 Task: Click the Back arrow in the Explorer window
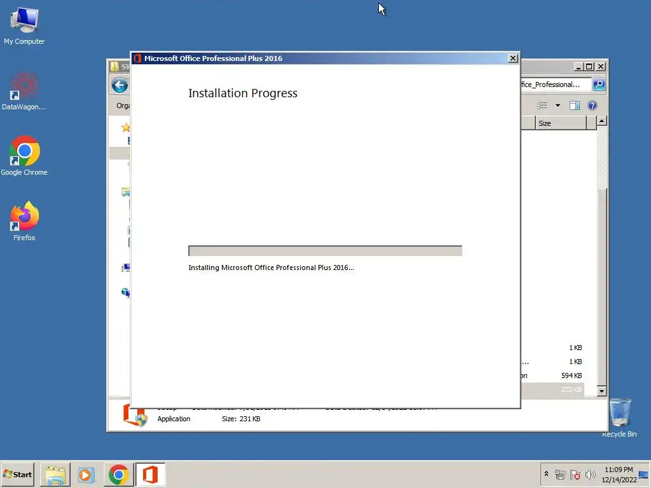(120, 86)
